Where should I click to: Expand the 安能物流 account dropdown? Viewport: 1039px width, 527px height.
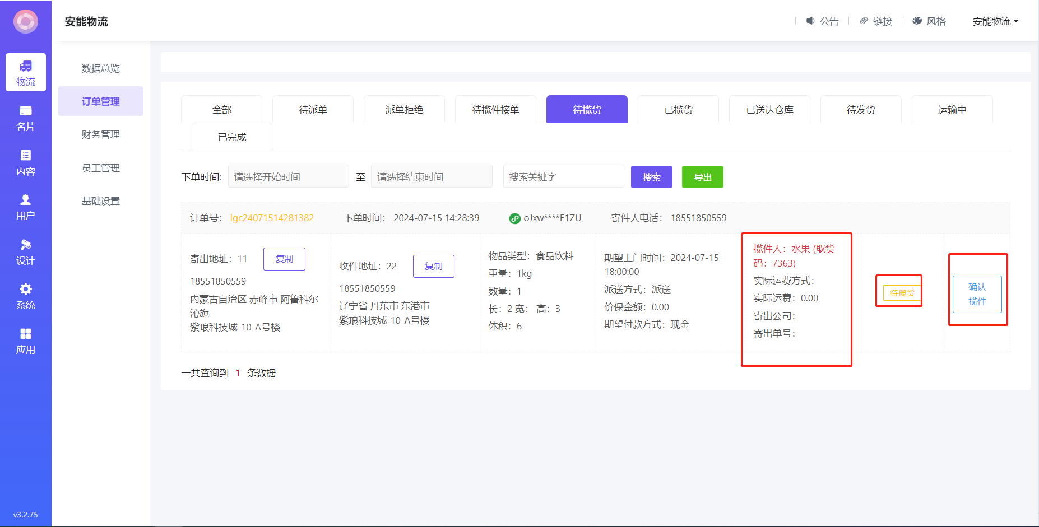point(995,21)
